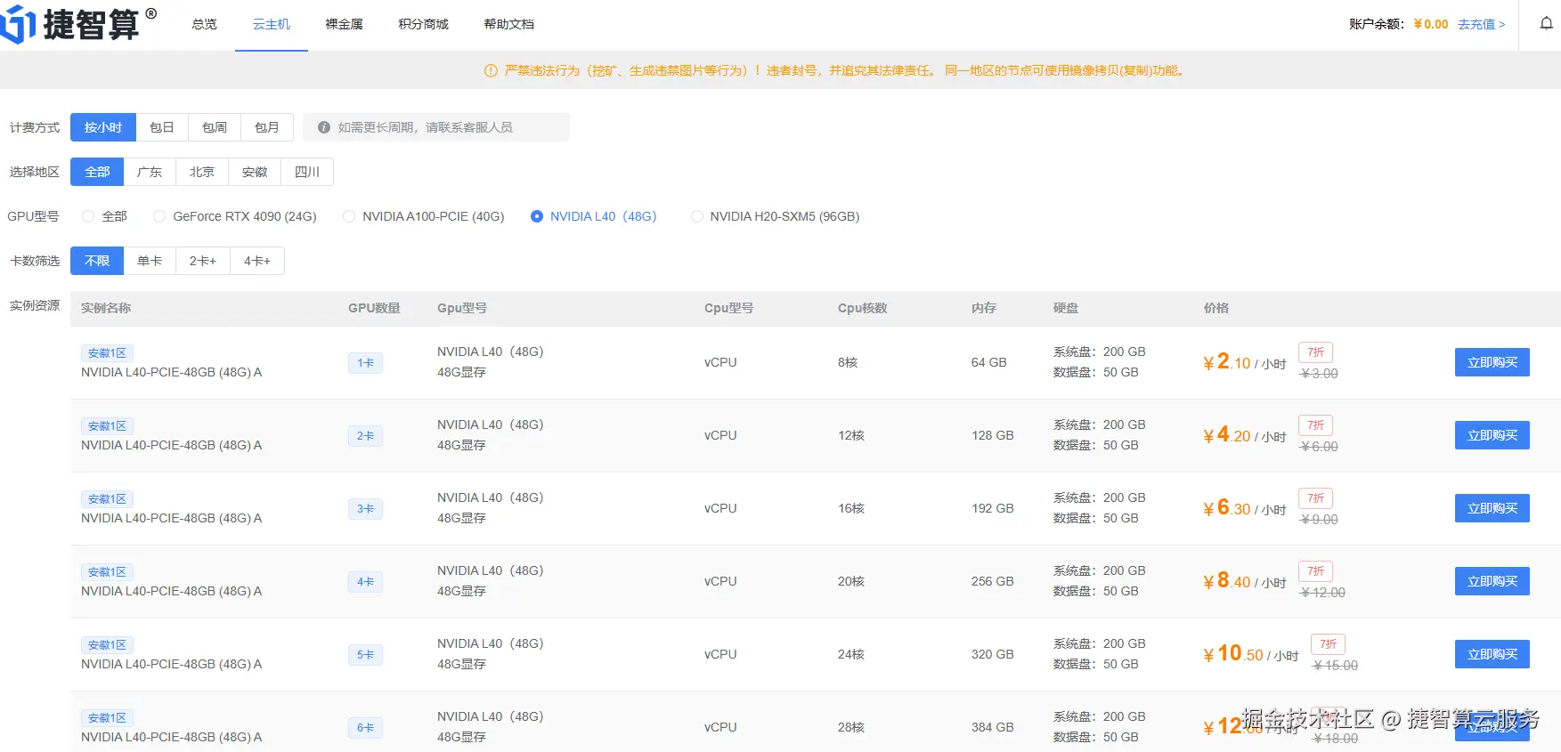The image size is (1561, 752).
Task: Select NVIDIA H20-SXM5 (96GB) radio
Action: pos(697,216)
